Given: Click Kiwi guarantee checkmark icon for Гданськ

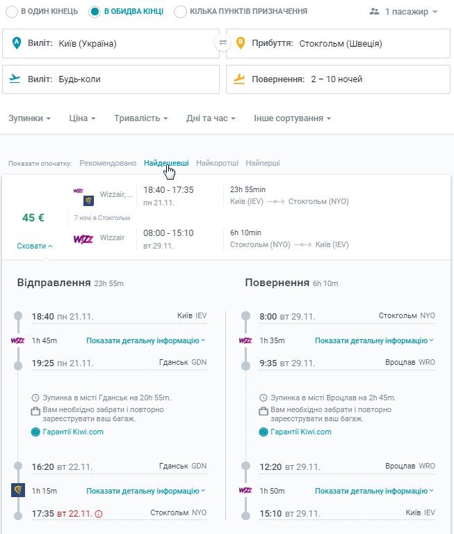Looking at the screenshot, I should pos(35,432).
